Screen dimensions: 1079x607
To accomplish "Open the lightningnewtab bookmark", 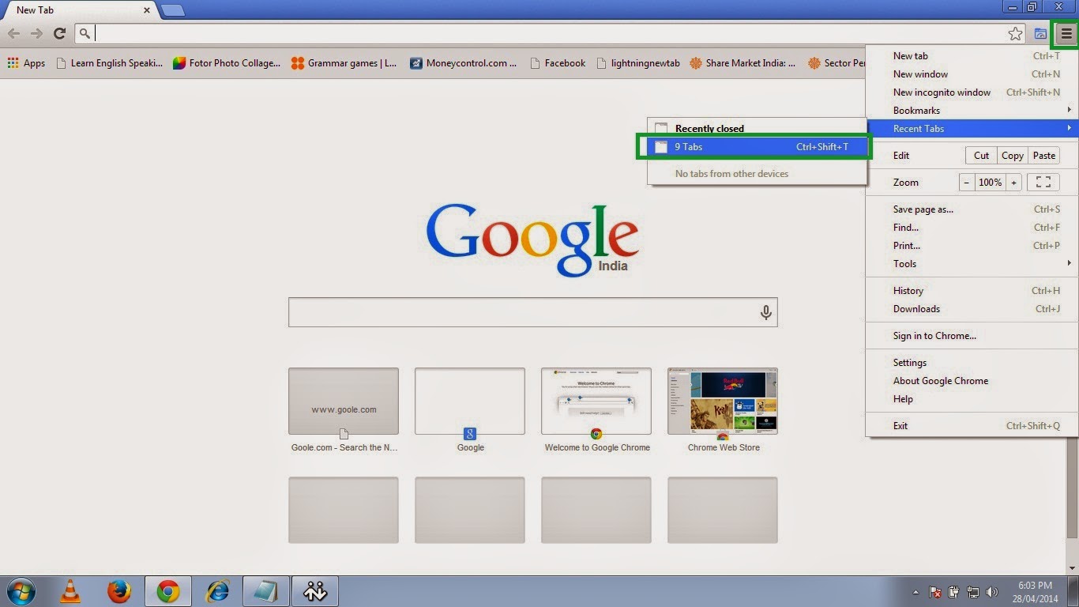I will [x=638, y=63].
